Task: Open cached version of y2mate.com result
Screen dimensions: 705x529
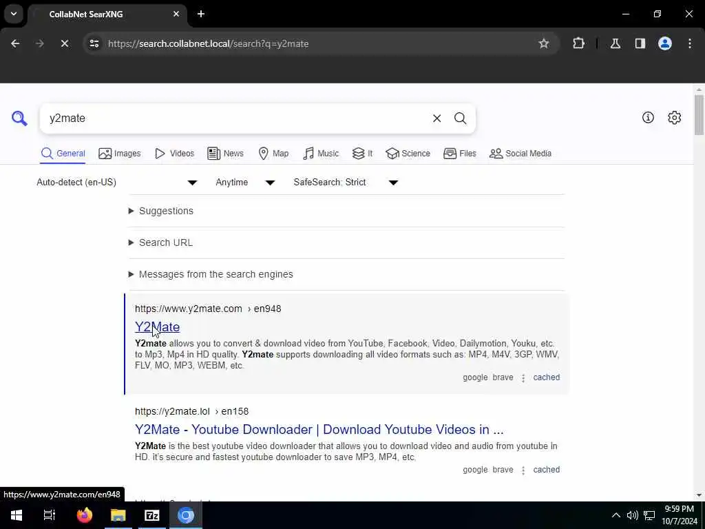Action: 546,377
